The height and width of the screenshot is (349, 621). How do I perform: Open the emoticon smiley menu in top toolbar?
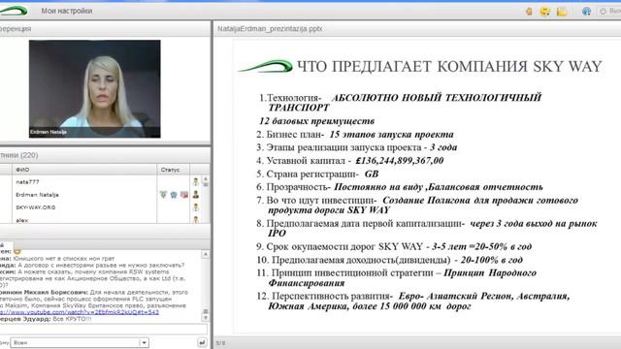[x=545, y=11]
